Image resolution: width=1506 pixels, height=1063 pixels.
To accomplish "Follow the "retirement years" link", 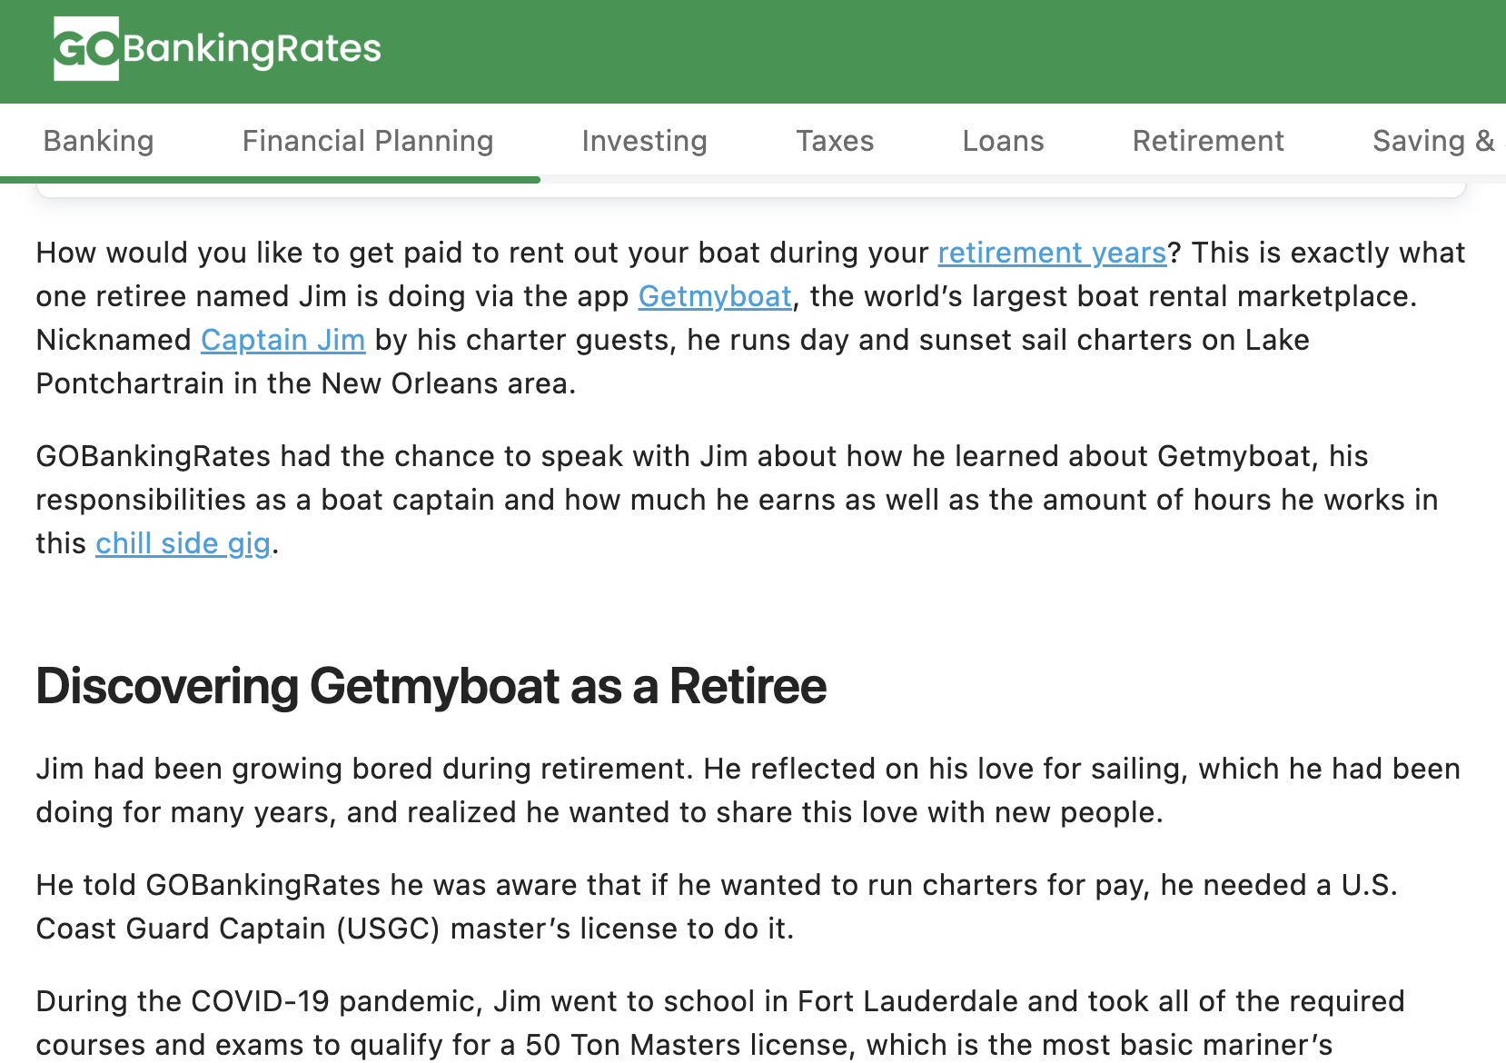I will tap(1051, 253).
